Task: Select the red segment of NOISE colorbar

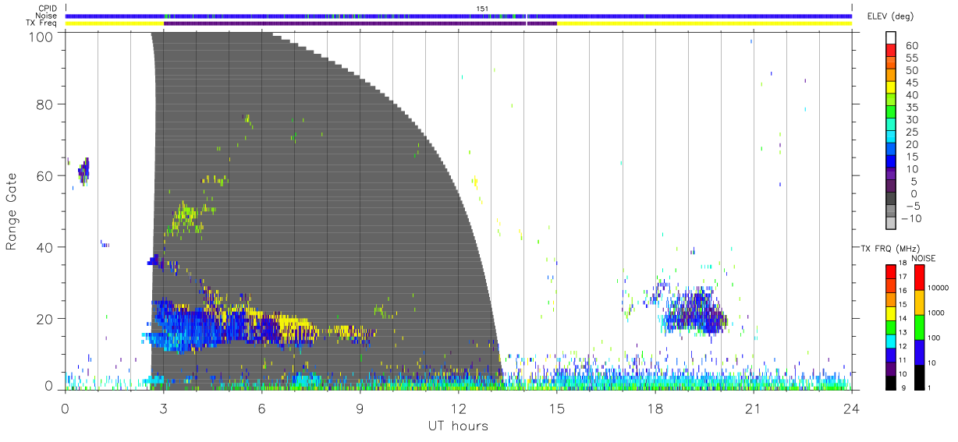Action: [919, 276]
